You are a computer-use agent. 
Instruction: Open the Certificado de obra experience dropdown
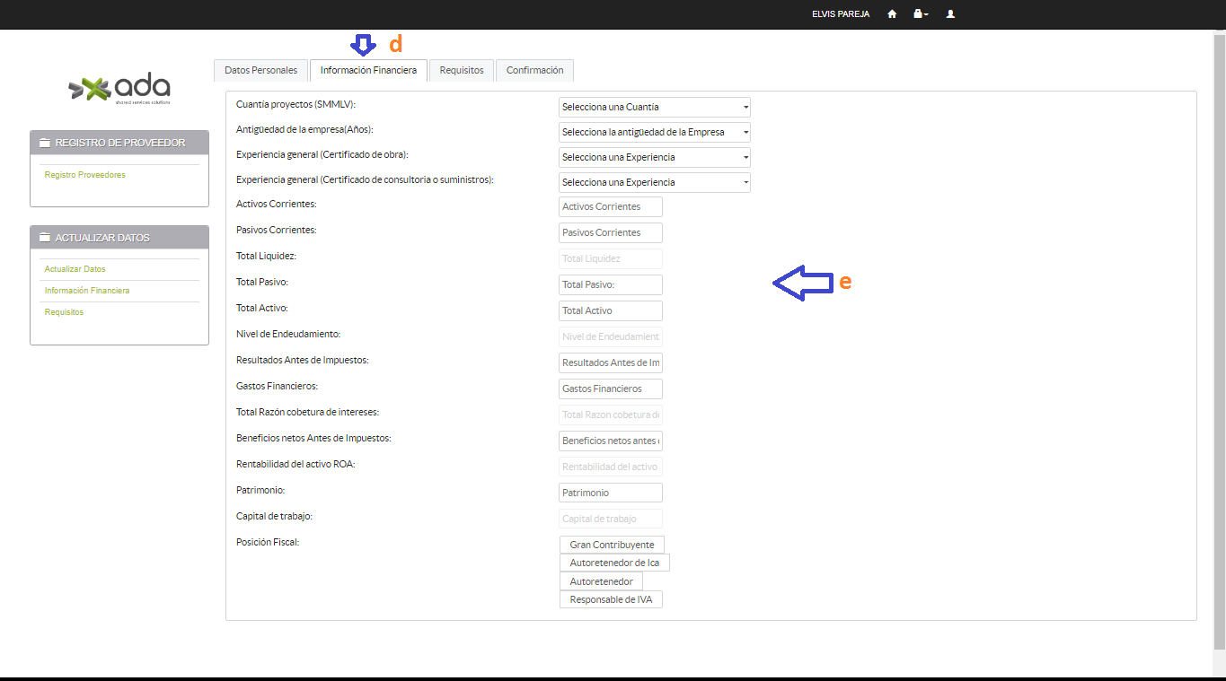(x=654, y=158)
